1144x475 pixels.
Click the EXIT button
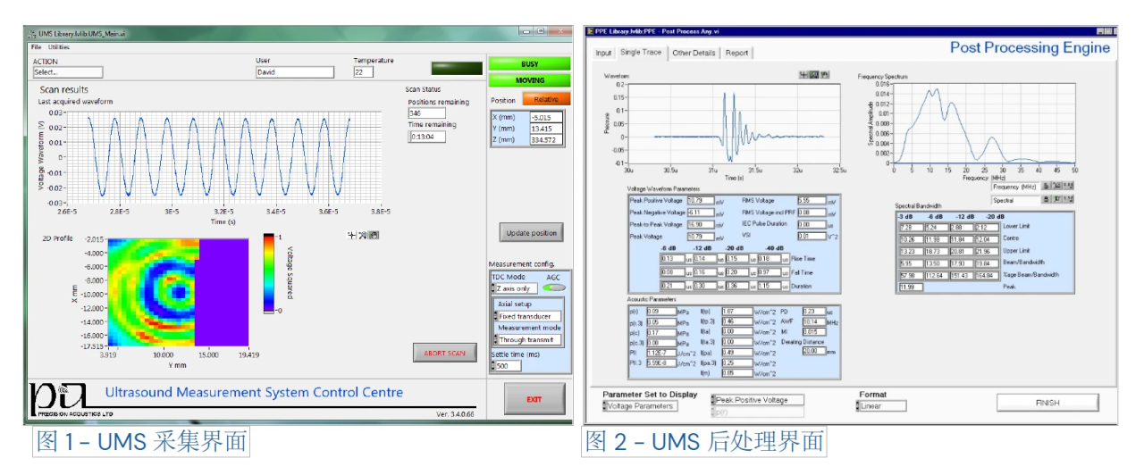(x=534, y=399)
